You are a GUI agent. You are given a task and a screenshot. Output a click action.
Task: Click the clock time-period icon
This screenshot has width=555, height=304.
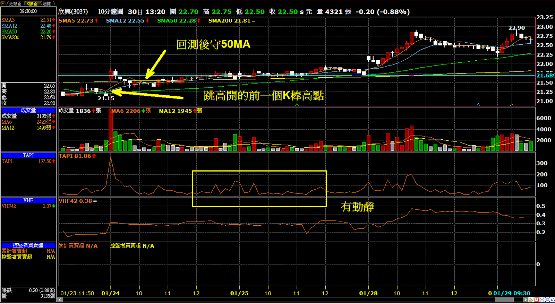pyautogui.click(x=537, y=299)
